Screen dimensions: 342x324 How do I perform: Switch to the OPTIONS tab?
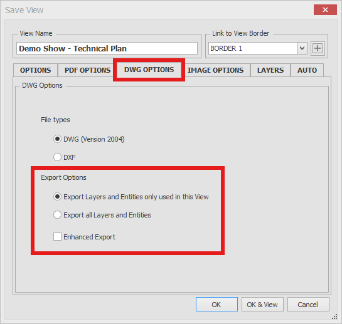click(x=35, y=70)
